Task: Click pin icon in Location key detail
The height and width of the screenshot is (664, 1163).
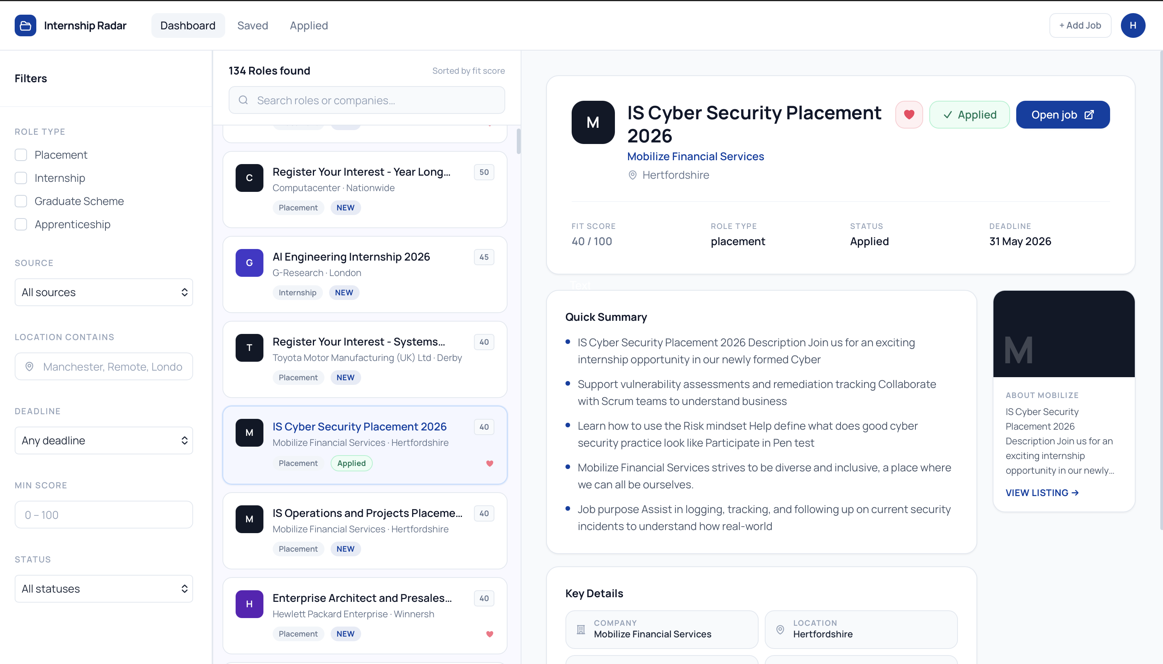Action: tap(780, 630)
